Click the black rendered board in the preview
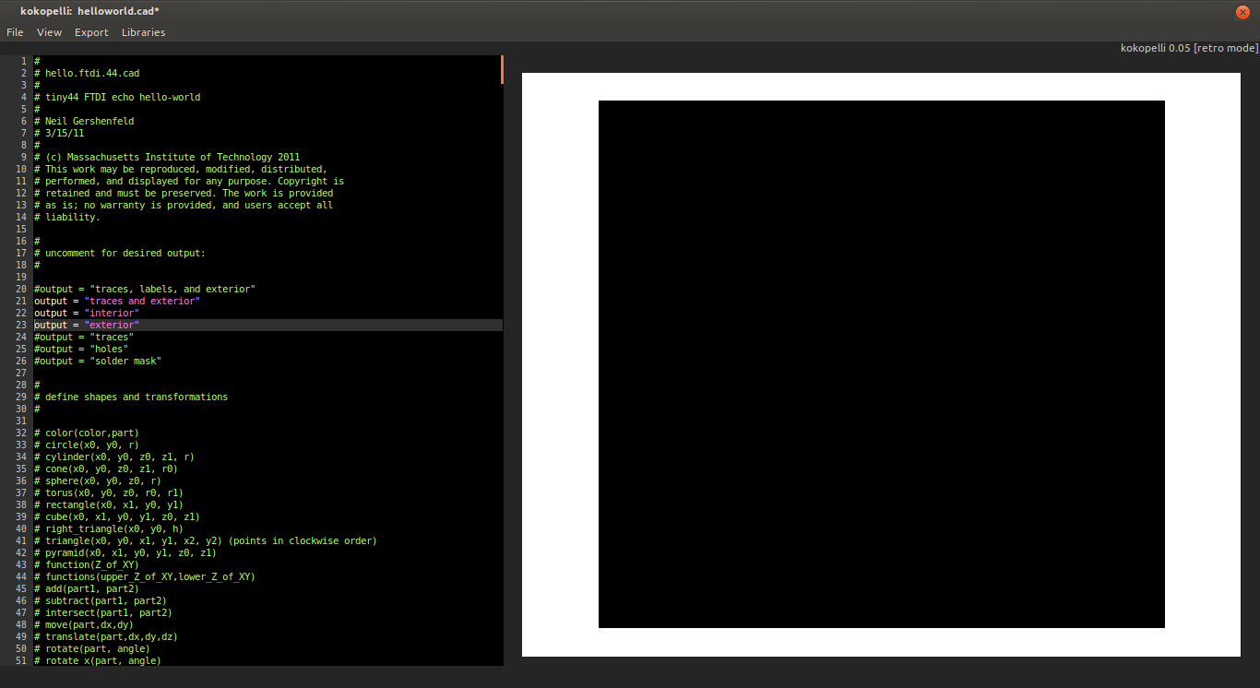Viewport: 1260px width, 688px height. coord(882,364)
